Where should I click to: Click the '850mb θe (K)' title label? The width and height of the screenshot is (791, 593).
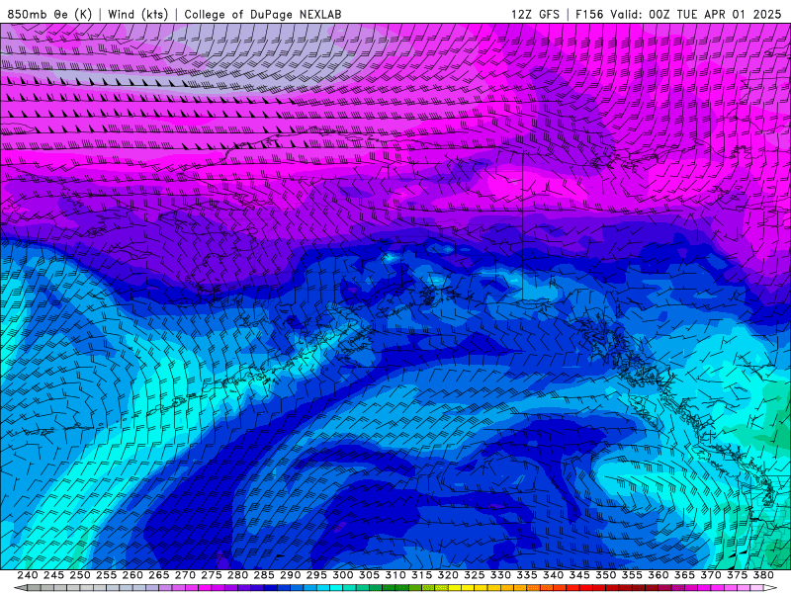[49, 14]
